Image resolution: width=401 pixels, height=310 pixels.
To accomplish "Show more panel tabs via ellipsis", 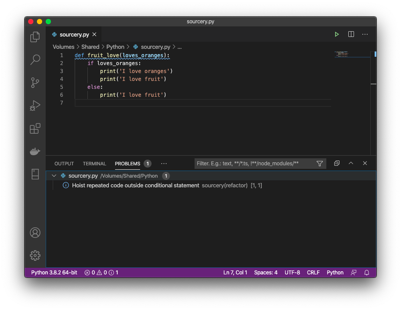I will (164, 164).
